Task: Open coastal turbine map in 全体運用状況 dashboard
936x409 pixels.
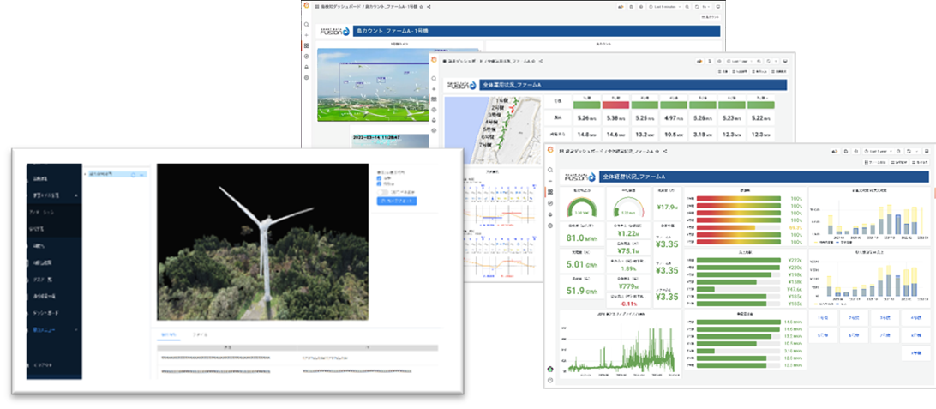Action: click(x=492, y=129)
